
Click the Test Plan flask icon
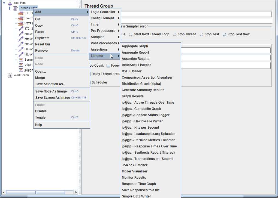(x=10, y=3)
